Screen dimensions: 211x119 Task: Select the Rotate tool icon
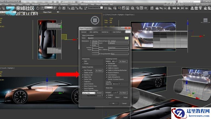click(x=38, y=8)
